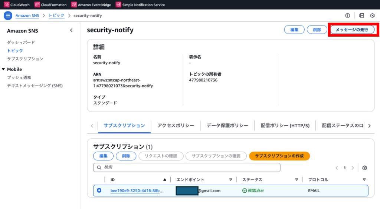This screenshot has height=209, width=380.
Task: Click the topic 編集 button
Action: click(294, 30)
